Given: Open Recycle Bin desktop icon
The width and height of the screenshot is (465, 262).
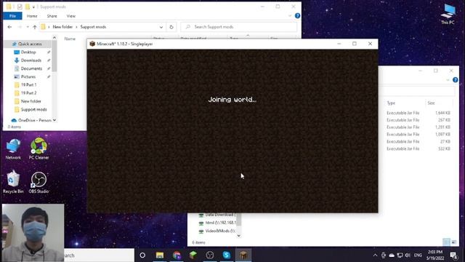Looking at the screenshot, I should pyautogui.click(x=13, y=182).
